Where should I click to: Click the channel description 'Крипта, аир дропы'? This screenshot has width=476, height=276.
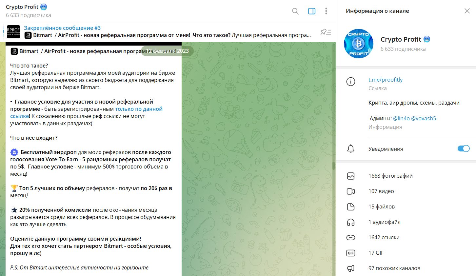pos(414,103)
